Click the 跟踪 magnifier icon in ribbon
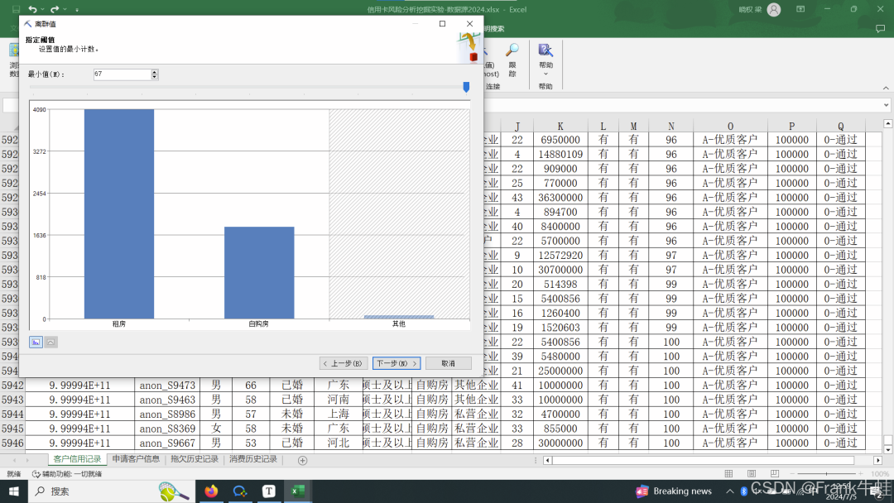 [512, 60]
